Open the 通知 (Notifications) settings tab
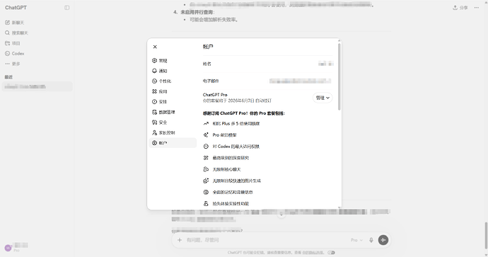The image size is (488, 257). coord(173,71)
